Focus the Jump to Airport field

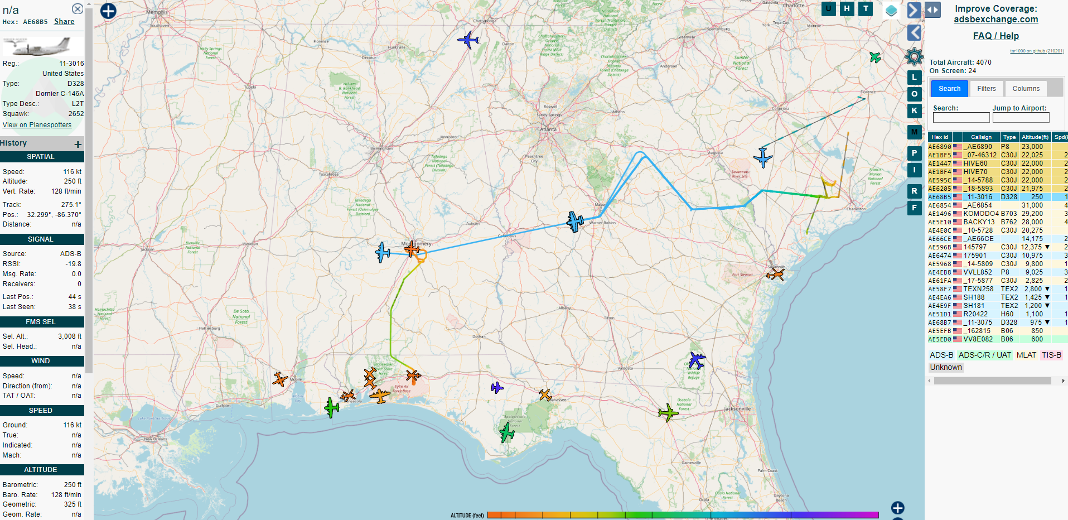(x=1021, y=118)
